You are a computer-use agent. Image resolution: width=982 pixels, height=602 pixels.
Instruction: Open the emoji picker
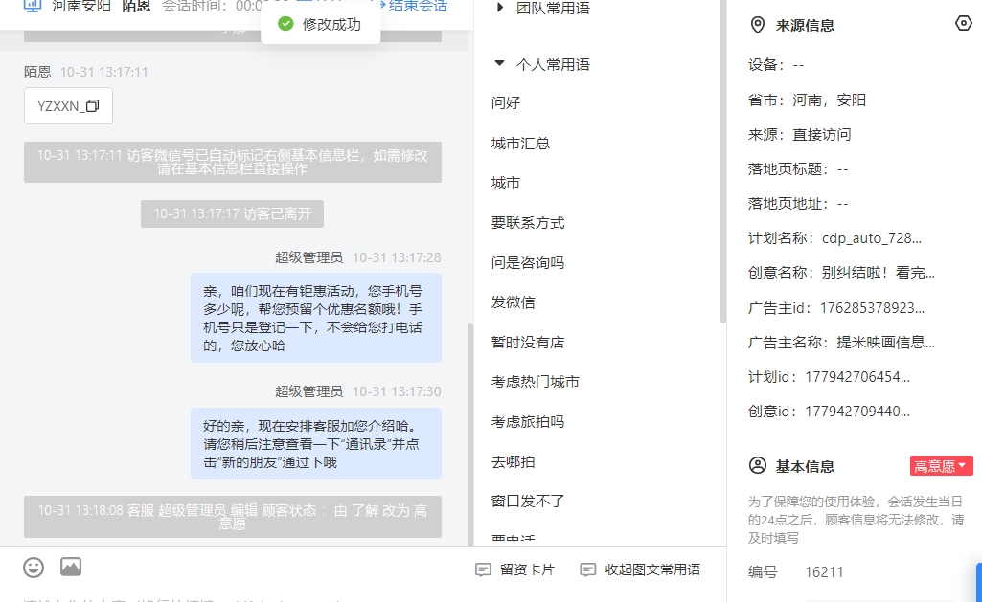pos(34,568)
